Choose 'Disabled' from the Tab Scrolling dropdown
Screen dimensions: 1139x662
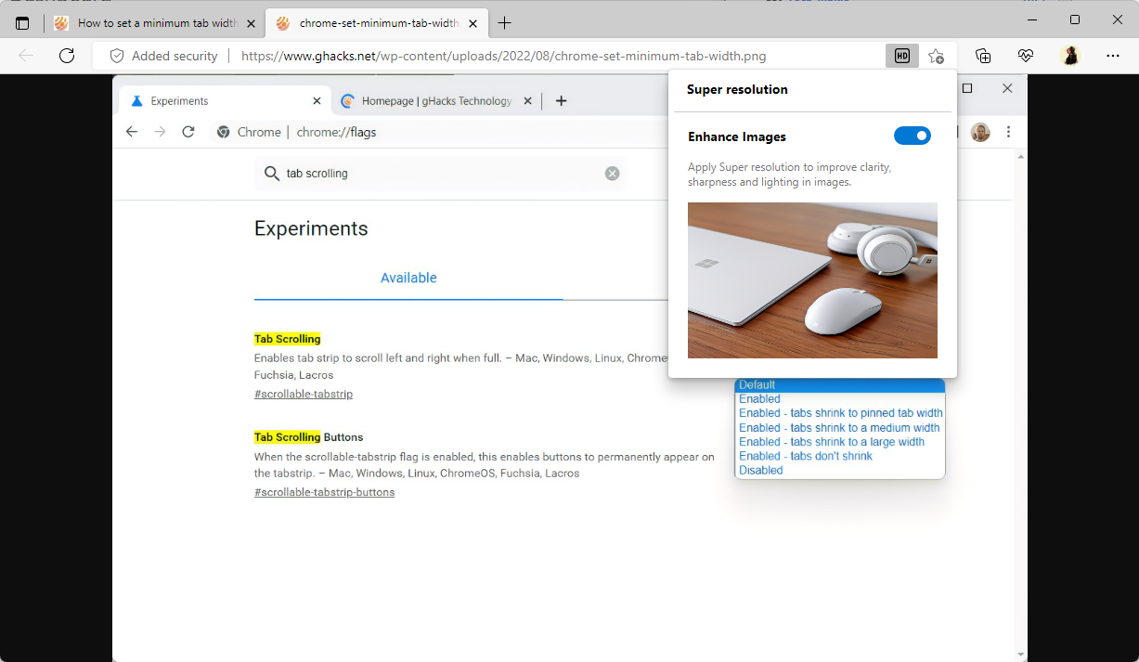pyautogui.click(x=760, y=470)
